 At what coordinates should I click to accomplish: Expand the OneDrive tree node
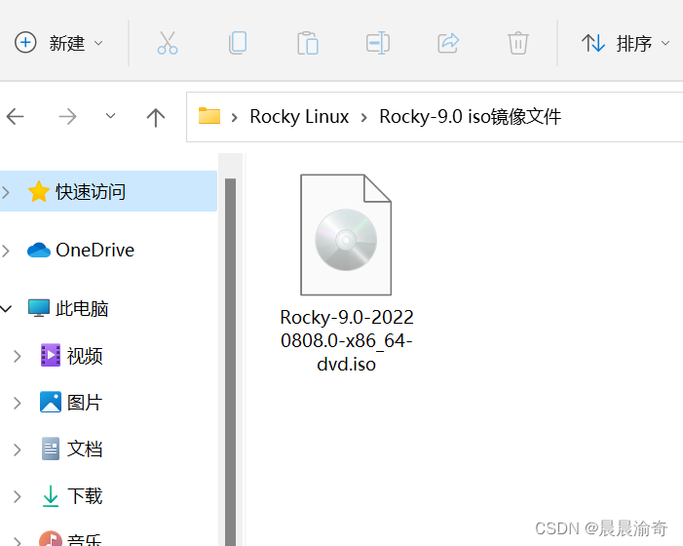6,251
